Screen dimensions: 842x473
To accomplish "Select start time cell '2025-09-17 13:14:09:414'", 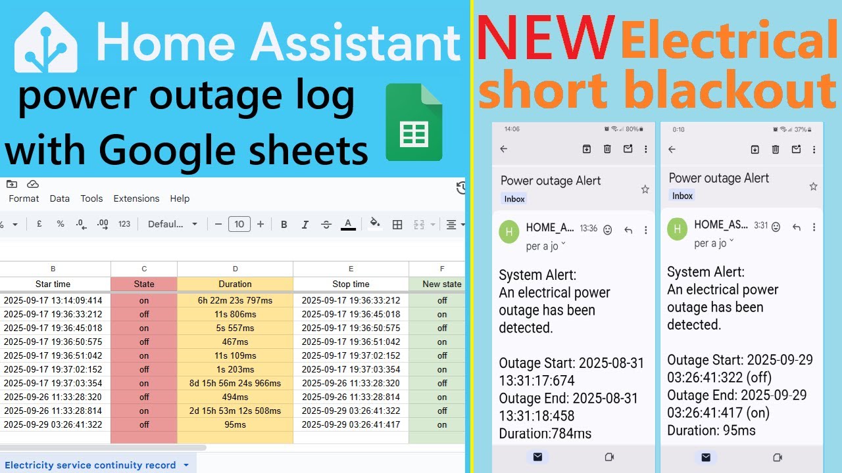I will click(x=53, y=300).
